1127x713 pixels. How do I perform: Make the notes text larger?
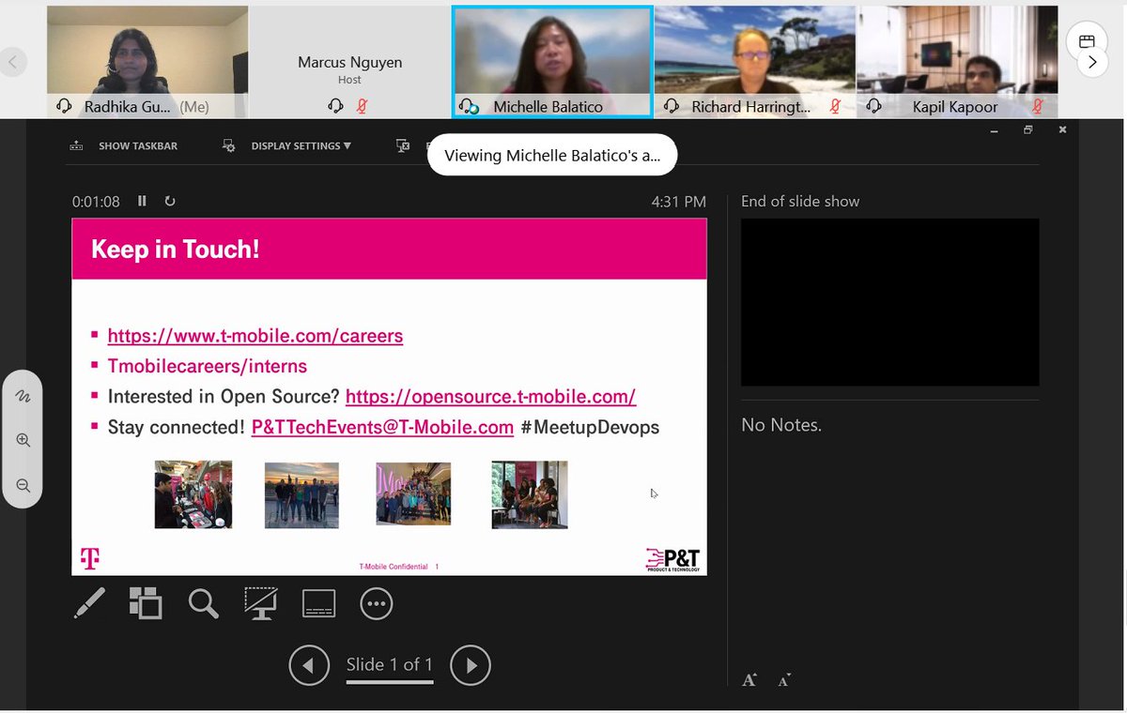point(749,680)
